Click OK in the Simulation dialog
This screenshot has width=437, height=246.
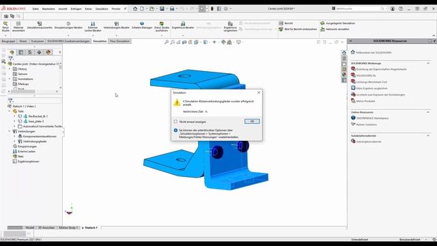tap(252, 122)
